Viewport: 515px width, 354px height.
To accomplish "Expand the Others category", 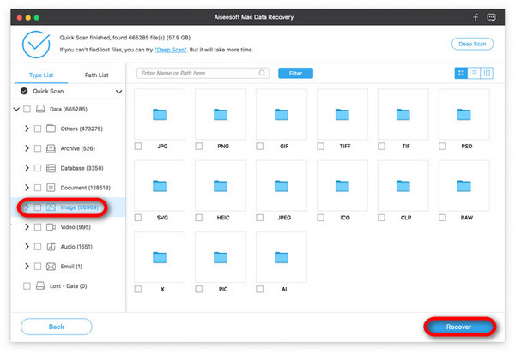I will (27, 129).
